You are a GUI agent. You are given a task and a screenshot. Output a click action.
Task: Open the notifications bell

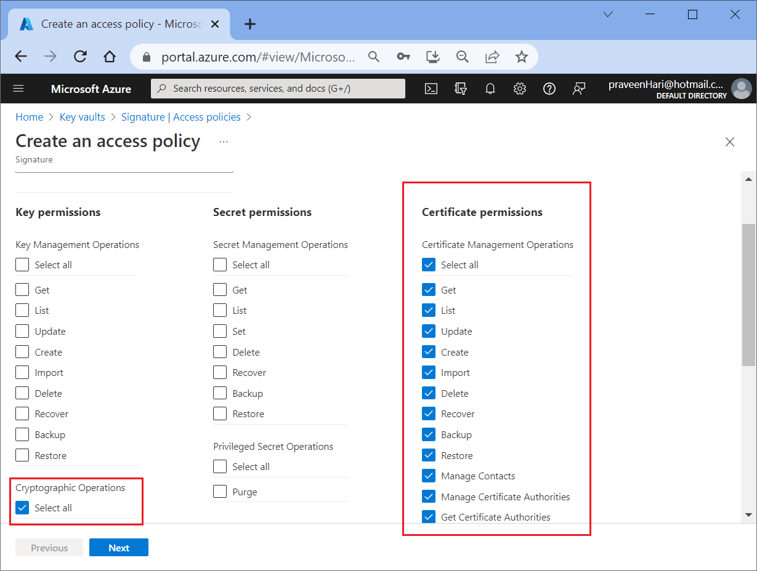click(490, 89)
